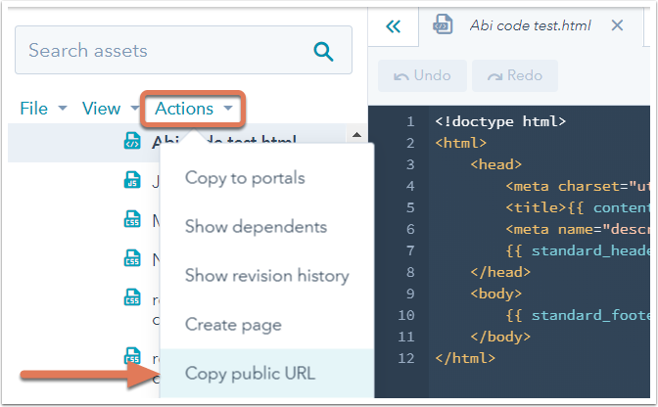Click the search magnifier icon
Viewport: 658px width, 407px height.
pos(322,51)
